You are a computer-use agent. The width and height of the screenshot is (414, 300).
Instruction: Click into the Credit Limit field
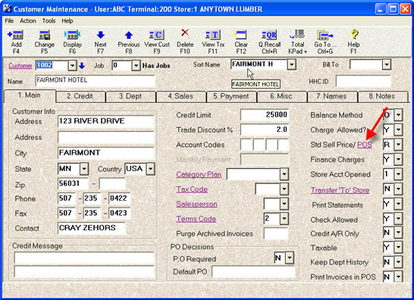[265, 115]
